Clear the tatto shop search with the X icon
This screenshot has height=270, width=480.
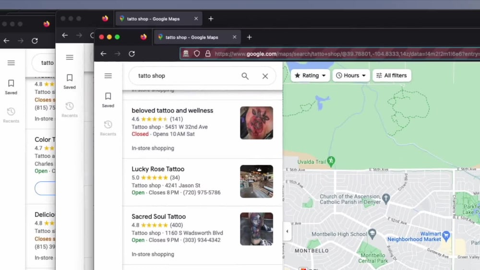[265, 76]
